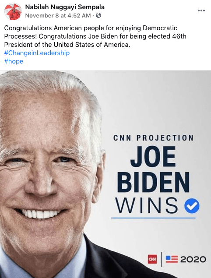The image size is (211, 278).
Task: Click the American flag icon near 2020
Action: (172, 259)
